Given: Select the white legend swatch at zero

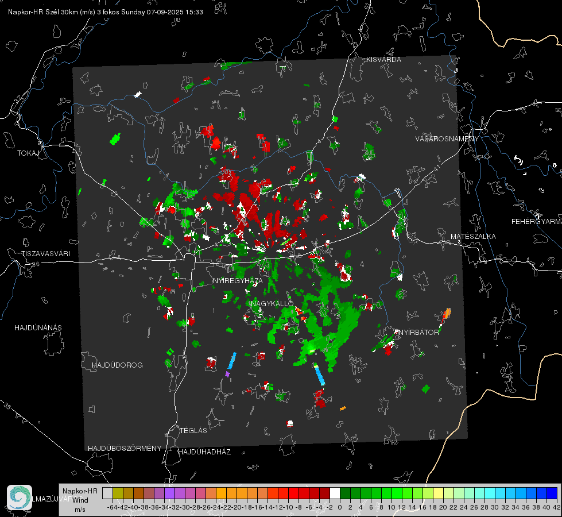Looking at the screenshot, I should pos(335,493).
